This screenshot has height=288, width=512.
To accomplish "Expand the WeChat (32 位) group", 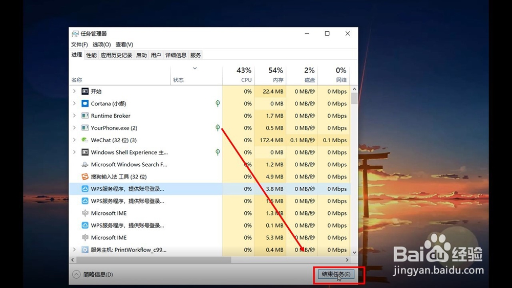I will 74,140.
